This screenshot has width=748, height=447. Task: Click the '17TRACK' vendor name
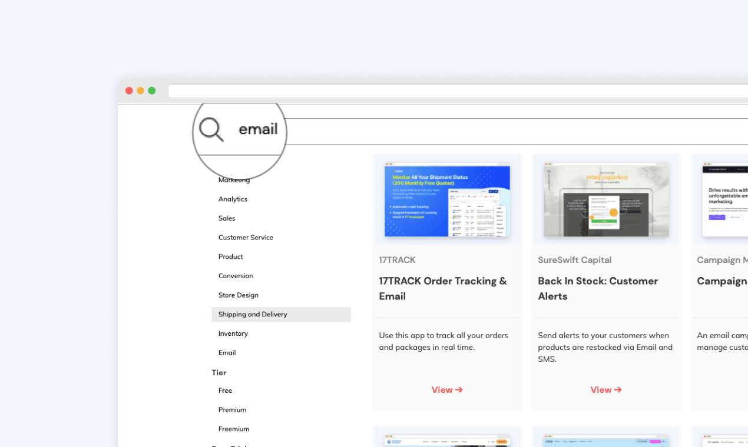[397, 260]
